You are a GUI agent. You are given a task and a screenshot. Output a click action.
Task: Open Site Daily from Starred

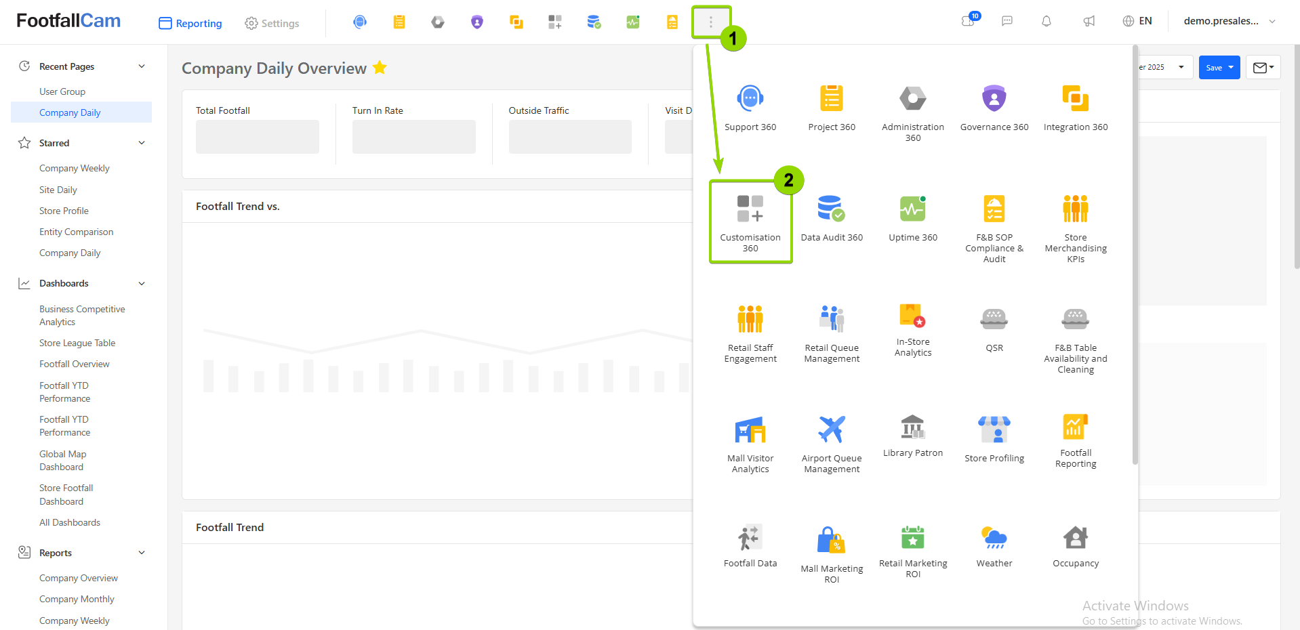[x=58, y=190]
